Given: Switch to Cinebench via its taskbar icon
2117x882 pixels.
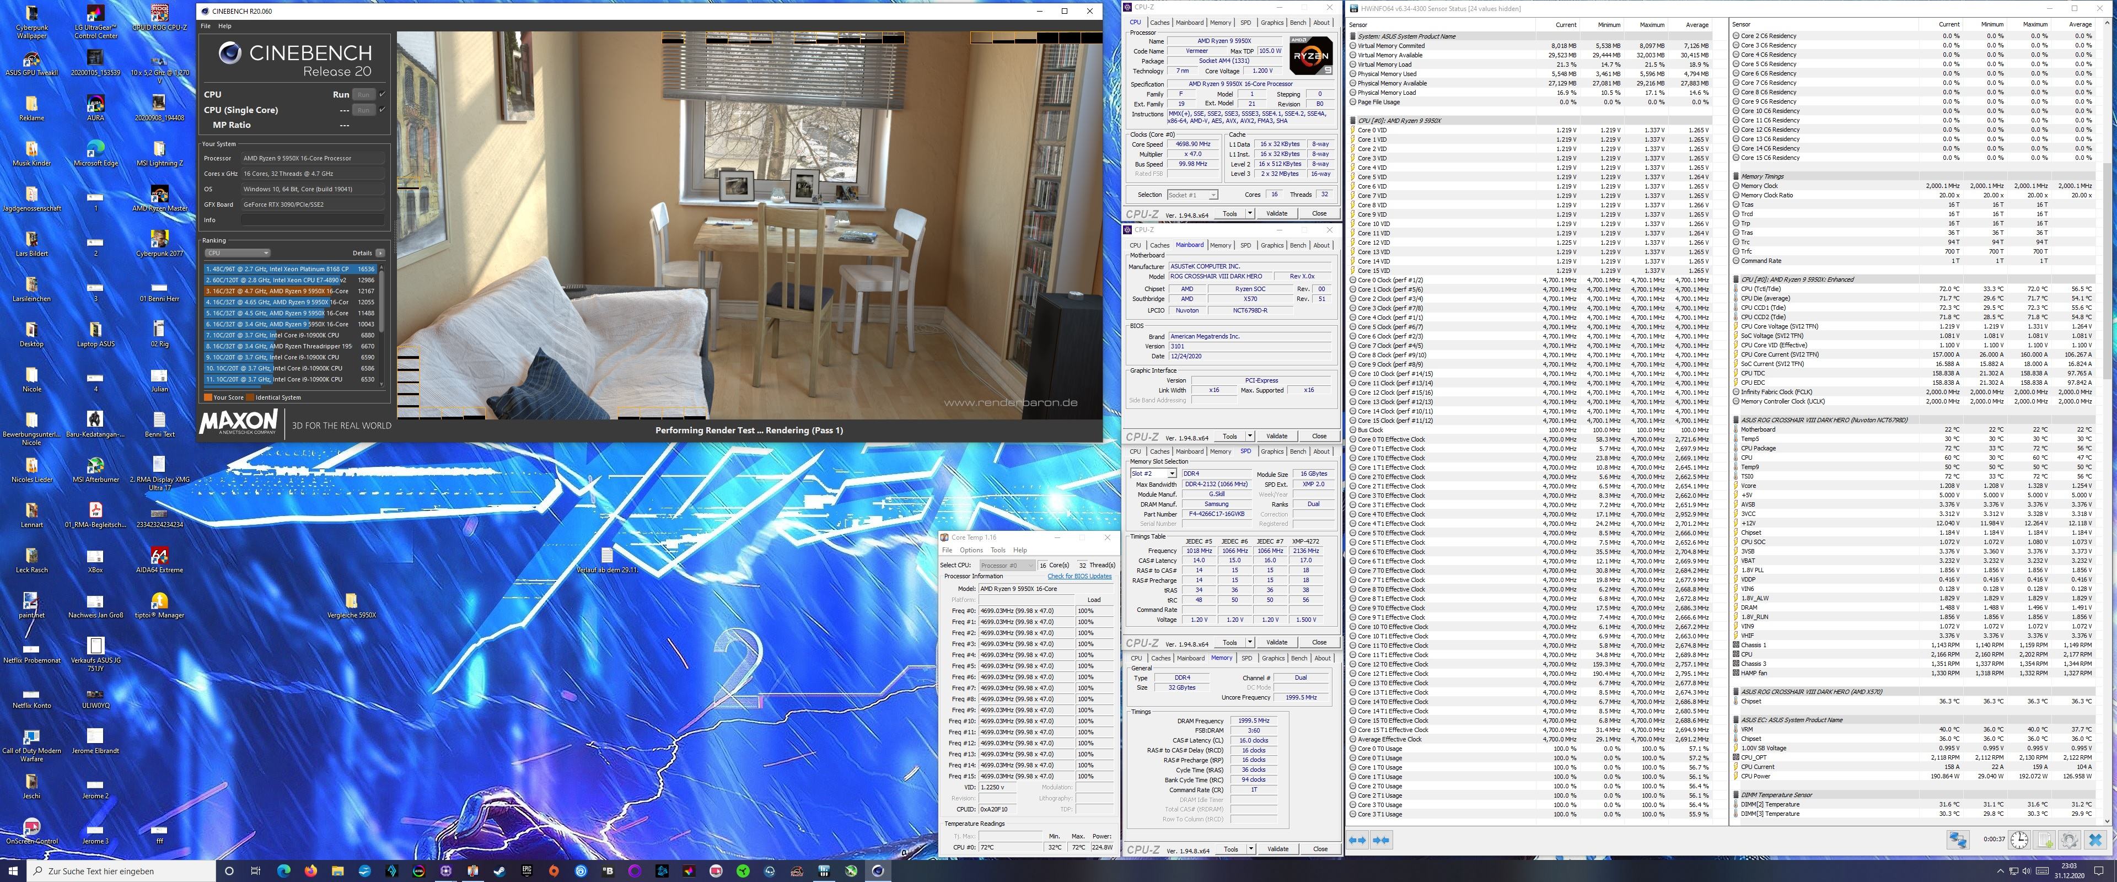Looking at the screenshot, I should pos(878,870).
